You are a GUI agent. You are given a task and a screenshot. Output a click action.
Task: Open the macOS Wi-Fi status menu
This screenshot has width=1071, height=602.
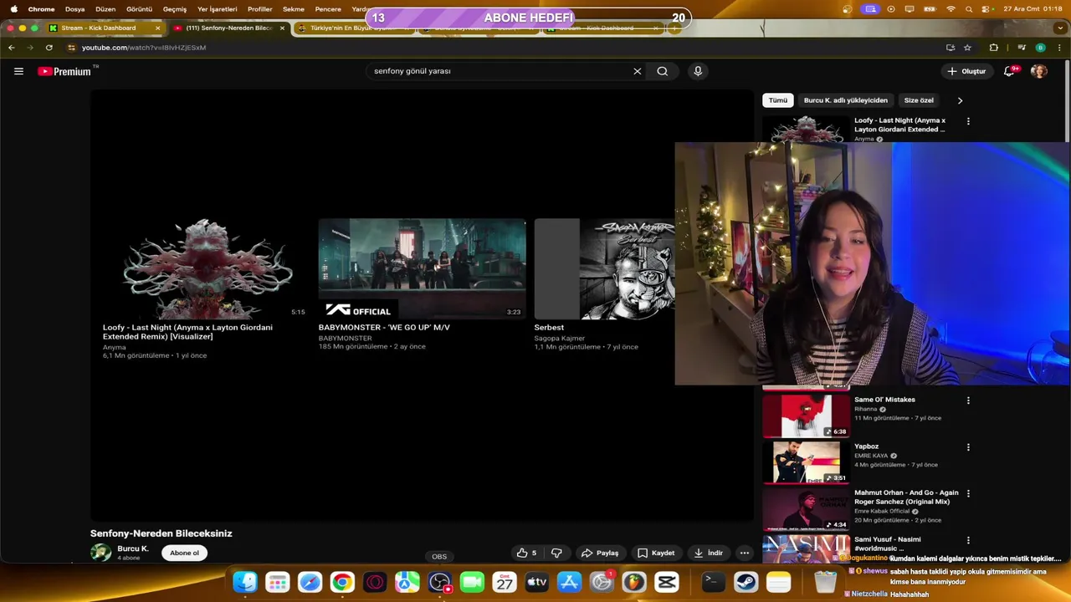pos(951,9)
